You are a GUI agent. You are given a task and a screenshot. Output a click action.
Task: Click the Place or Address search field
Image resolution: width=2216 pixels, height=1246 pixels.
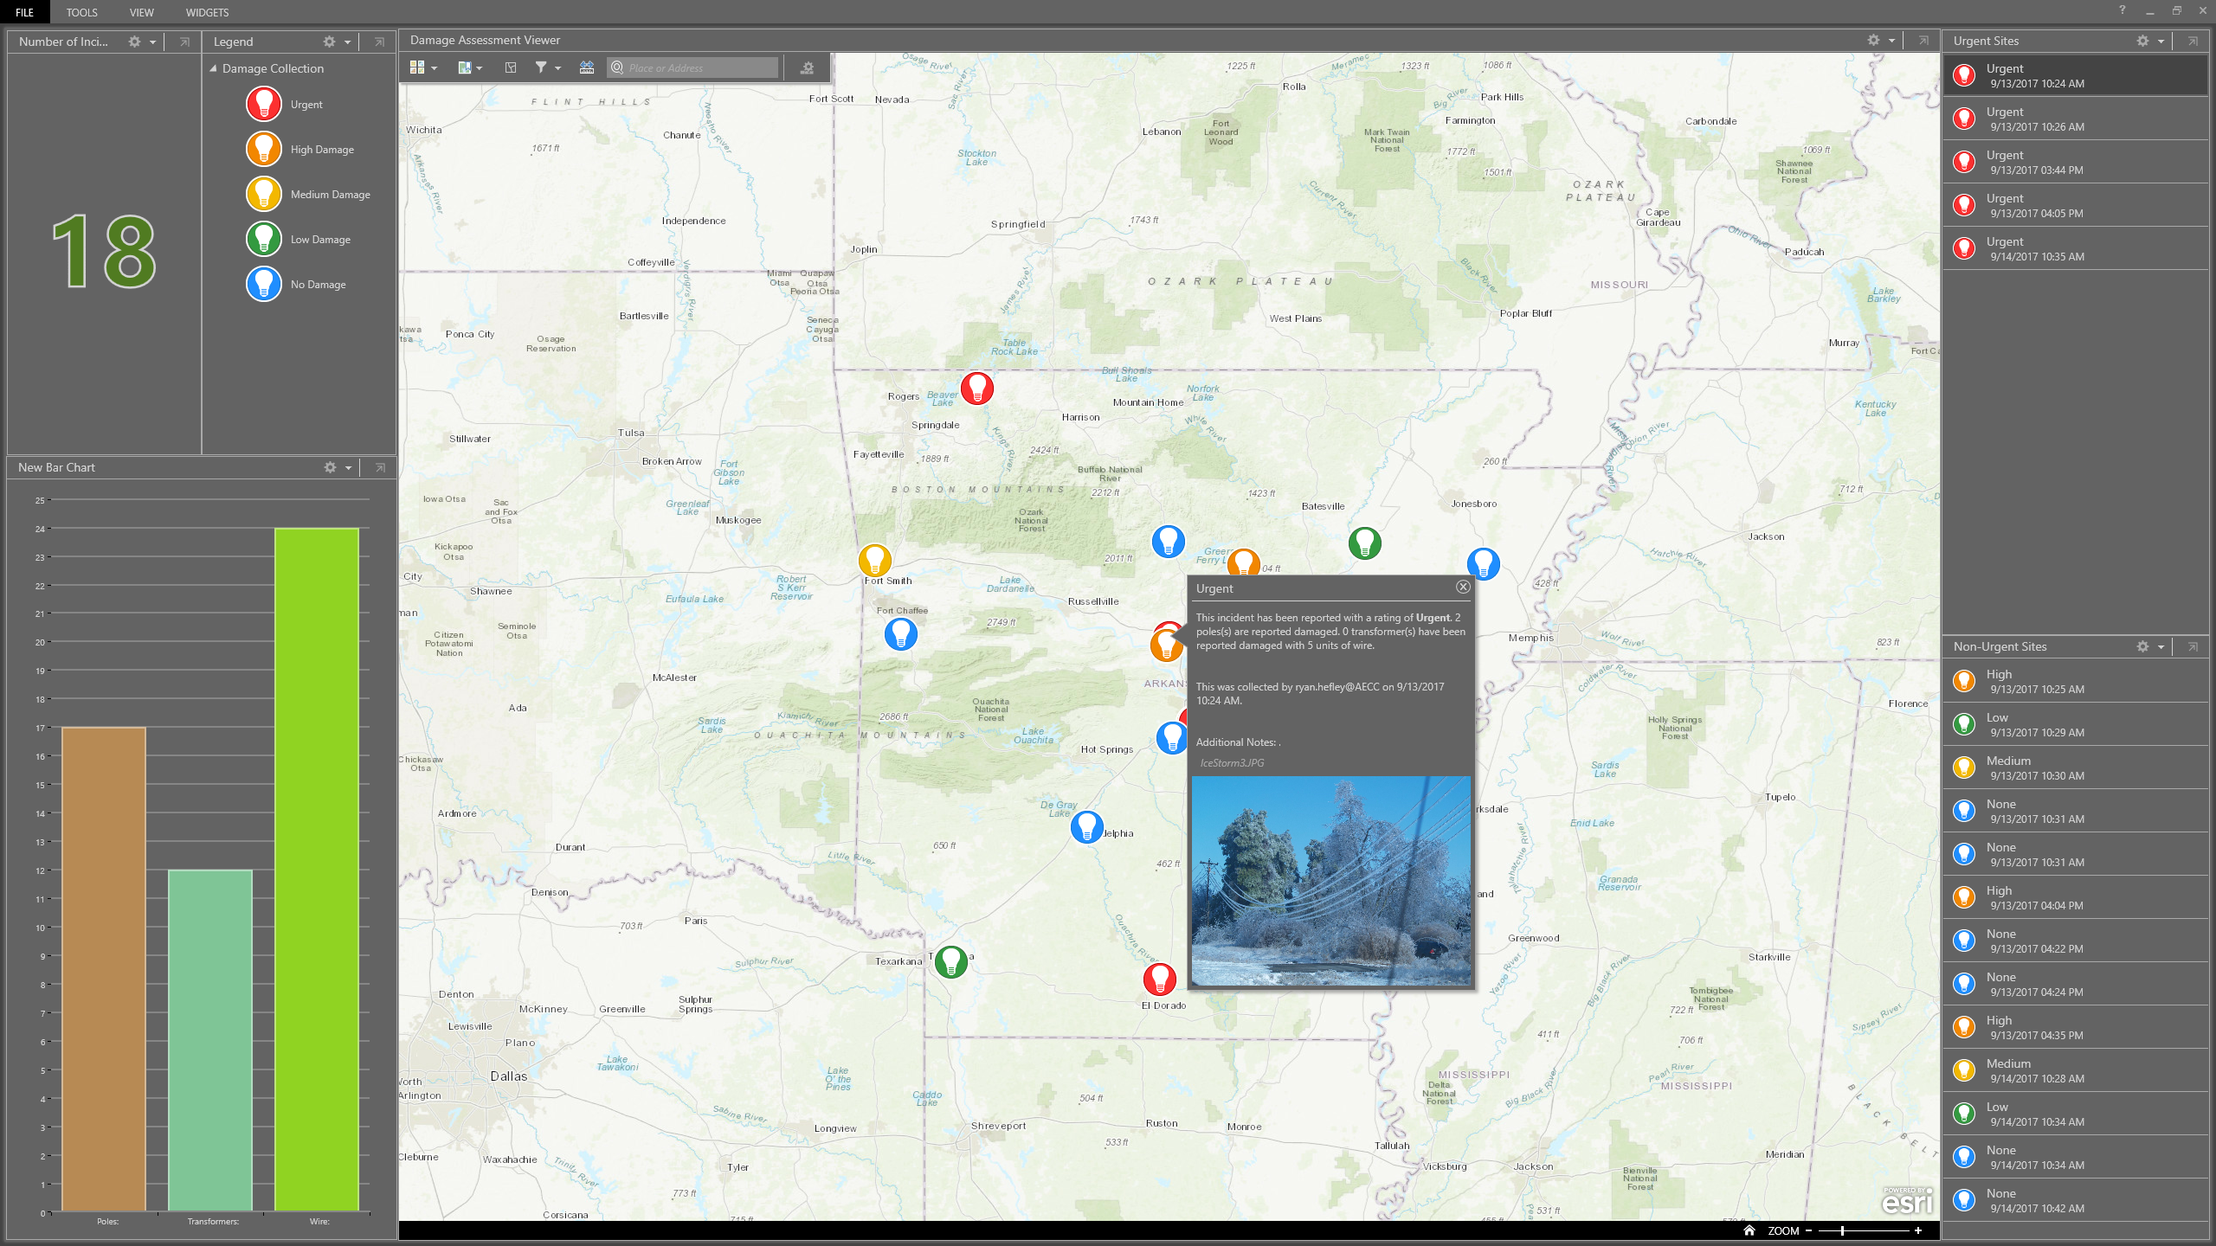click(x=692, y=67)
